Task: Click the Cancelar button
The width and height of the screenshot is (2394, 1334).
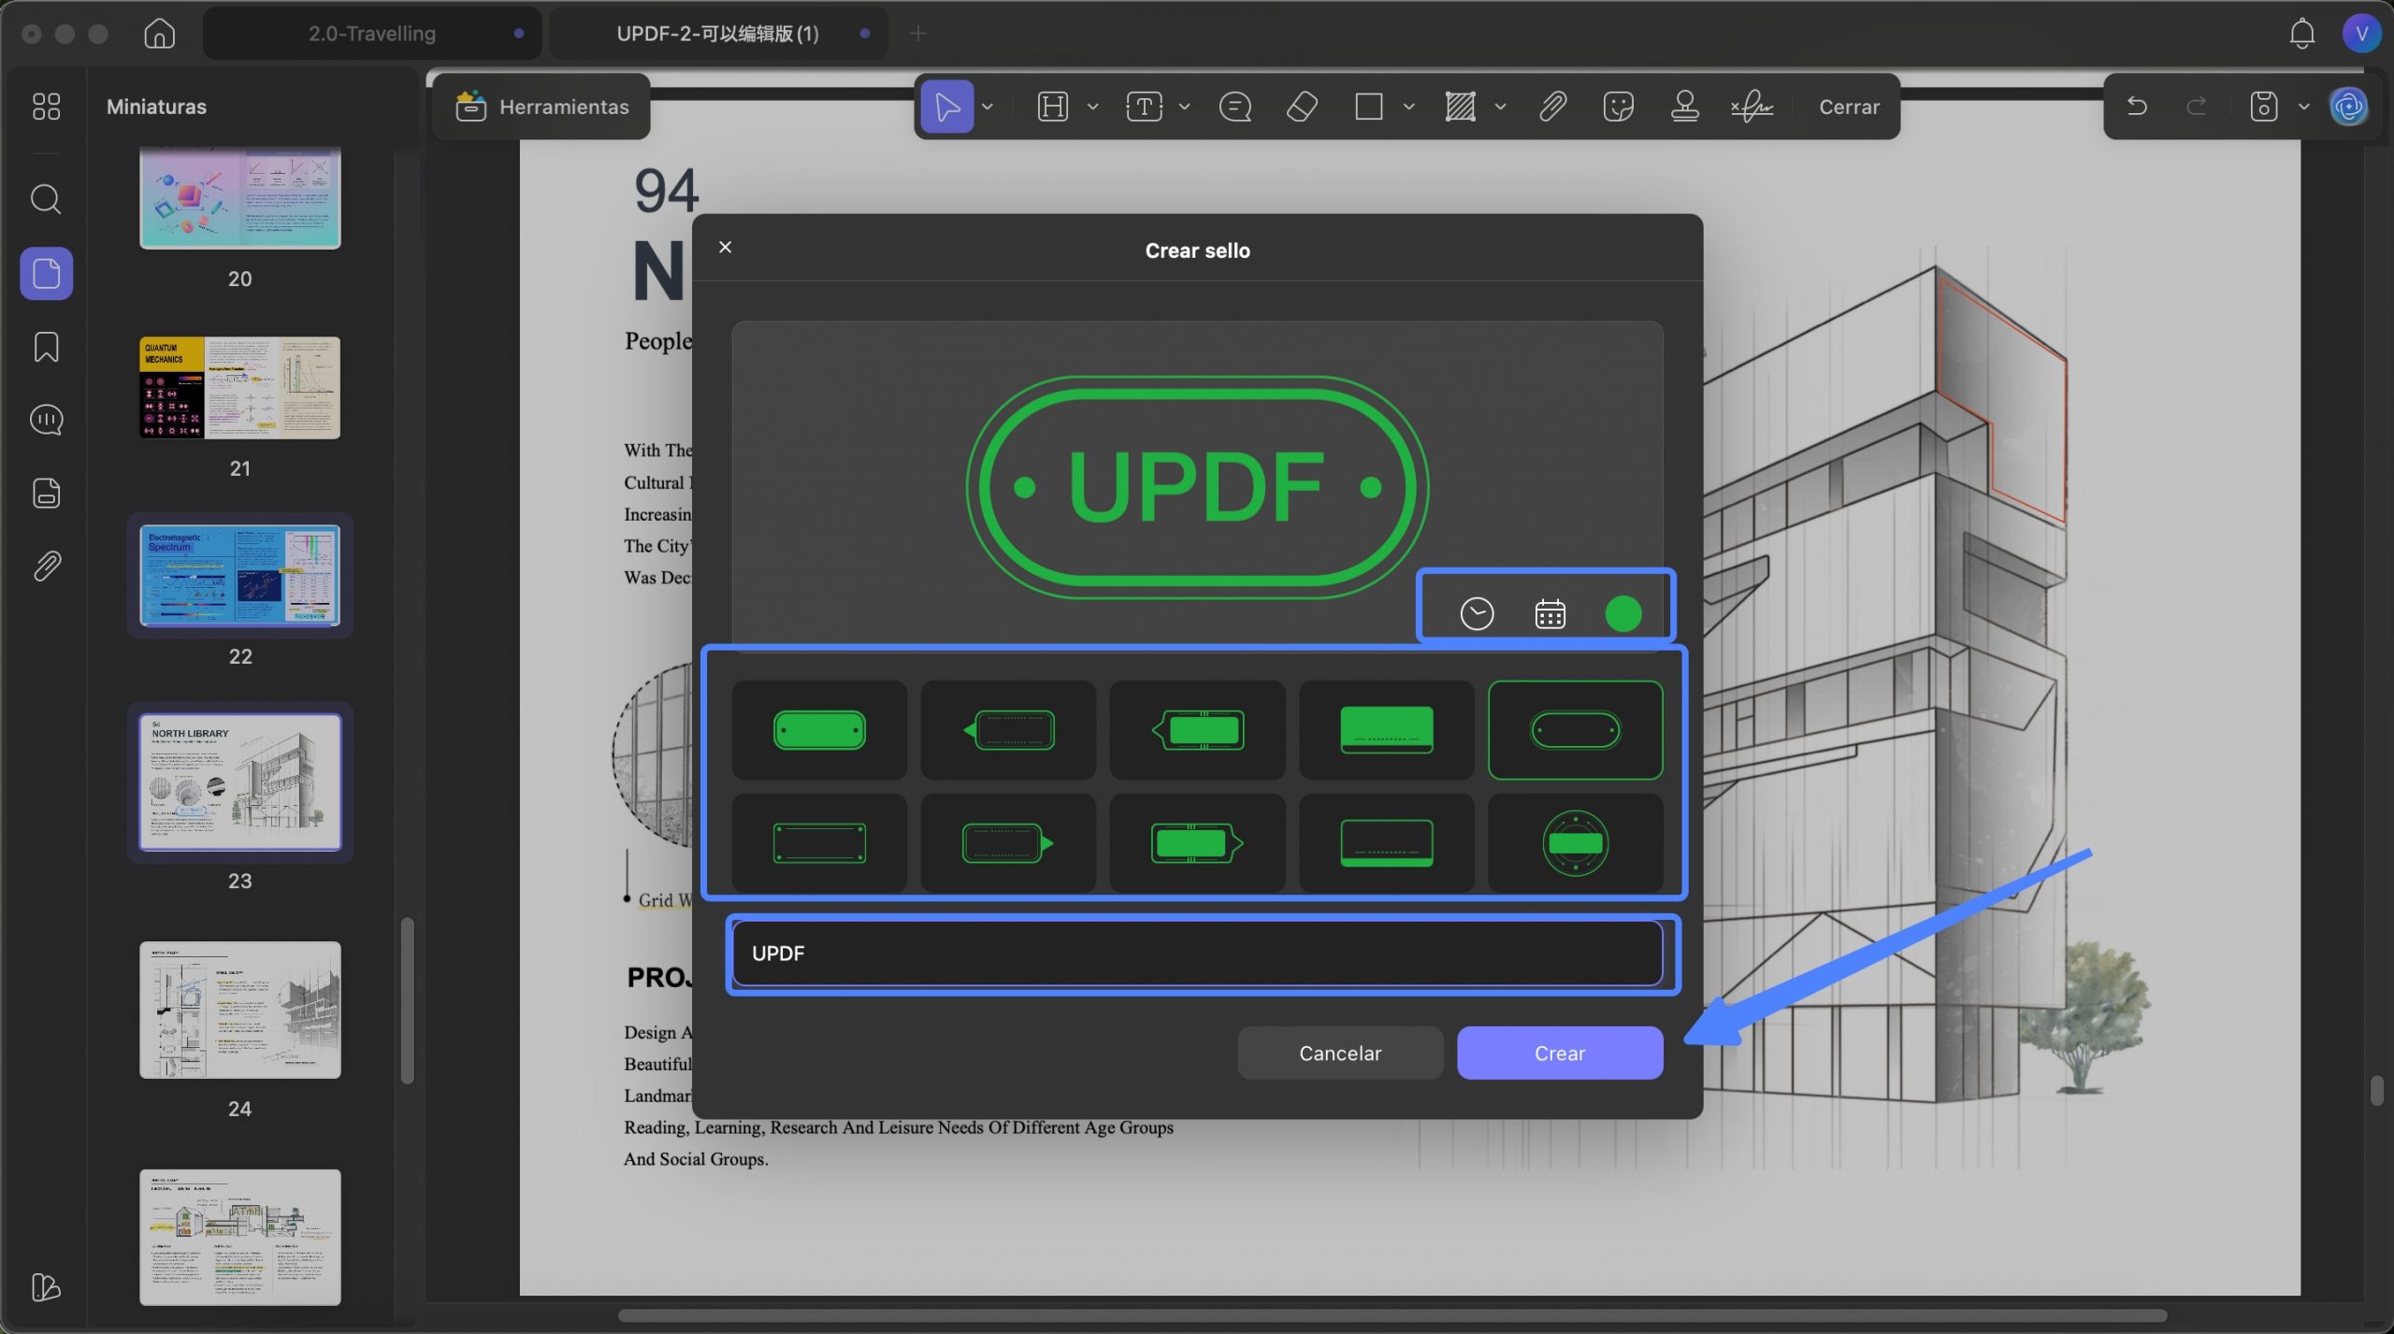Action: point(1339,1053)
